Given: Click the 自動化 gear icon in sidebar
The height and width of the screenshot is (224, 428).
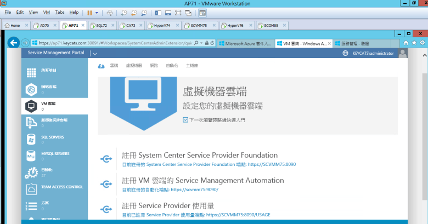Looking at the screenshot, I should coord(32,173).
